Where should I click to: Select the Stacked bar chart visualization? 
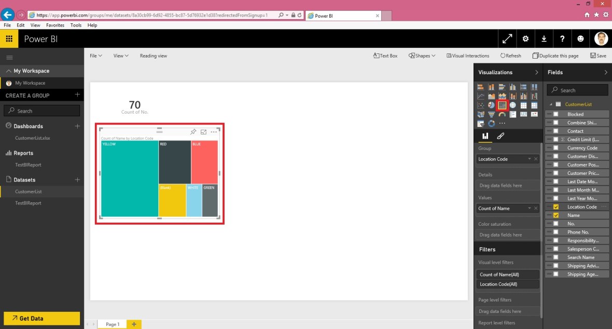click(481, 87)
